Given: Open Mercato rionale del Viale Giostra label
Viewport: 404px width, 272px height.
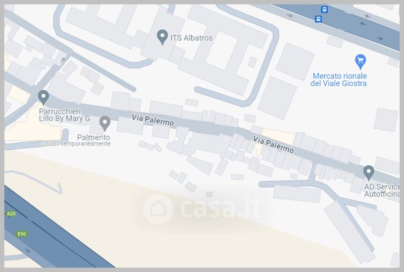Looking at the screenshot, I should point(339,80).
